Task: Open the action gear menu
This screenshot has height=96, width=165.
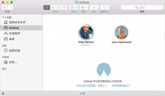Action: pos(84,7)
